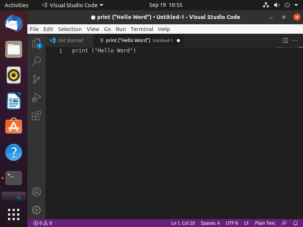Show Applications grid in dock
The image size is (303, 227).
14,214
